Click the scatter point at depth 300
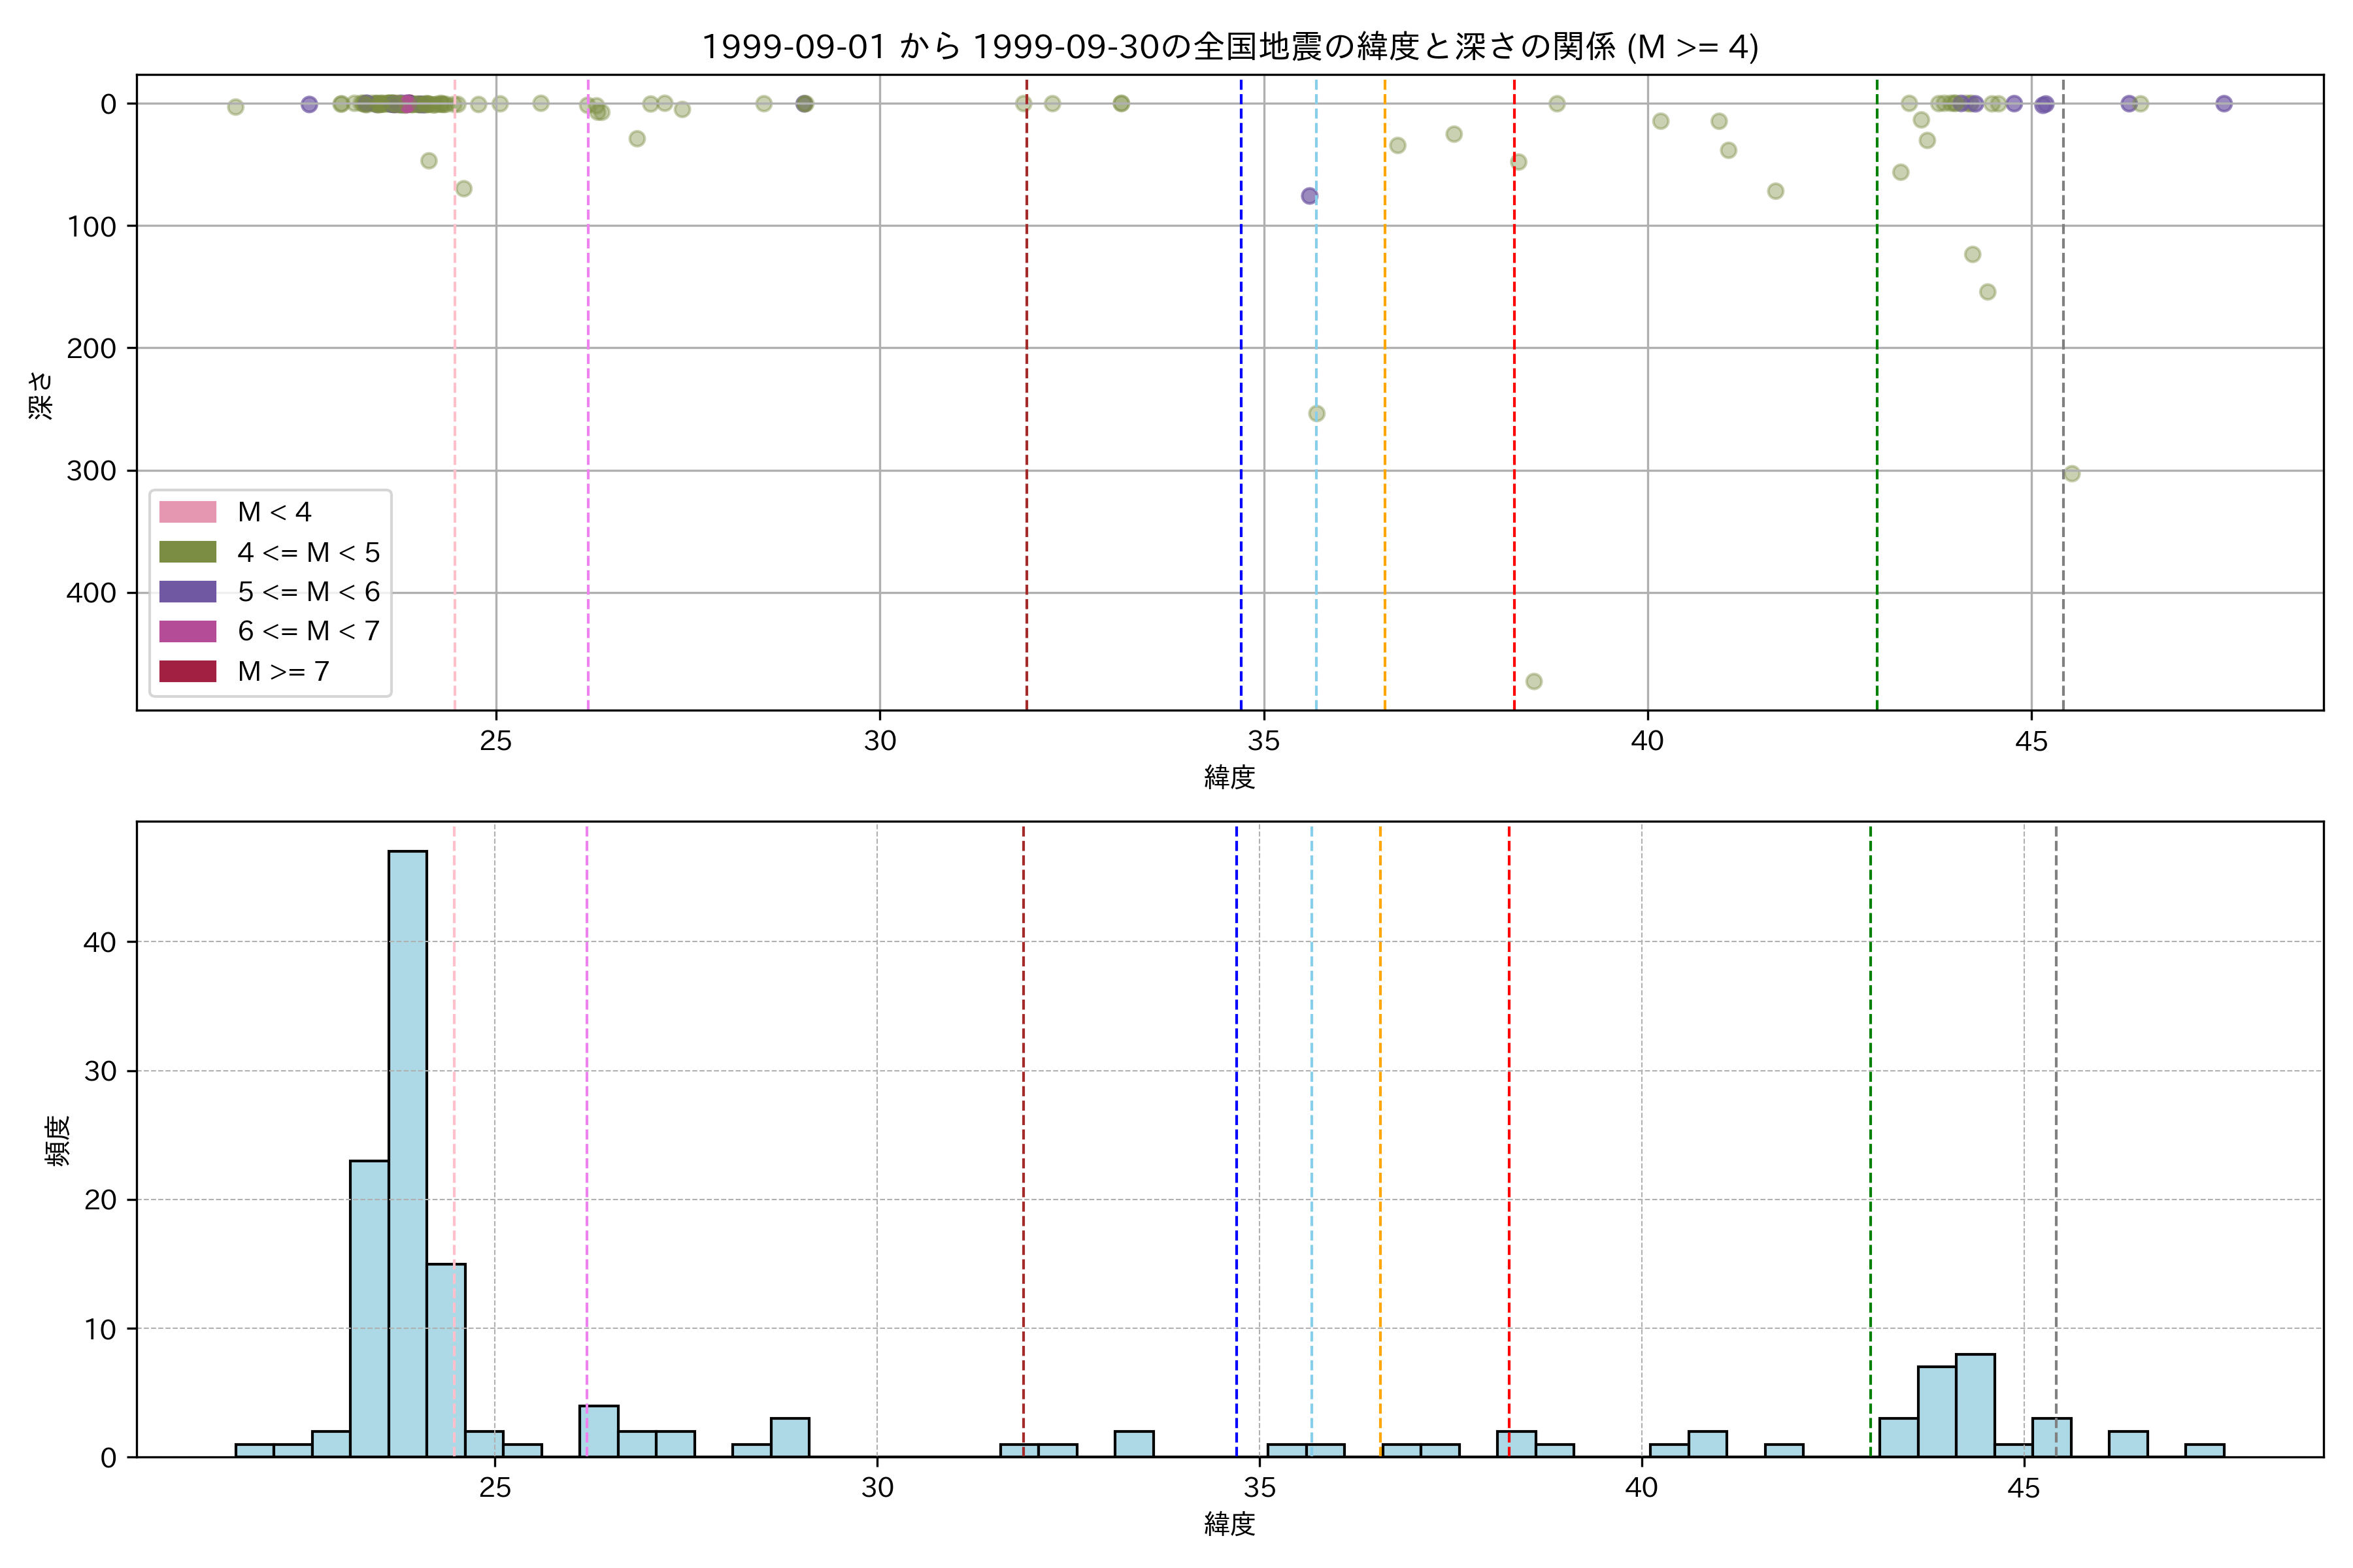This screenshot has height=1568, width=2353. [2072, 473]
